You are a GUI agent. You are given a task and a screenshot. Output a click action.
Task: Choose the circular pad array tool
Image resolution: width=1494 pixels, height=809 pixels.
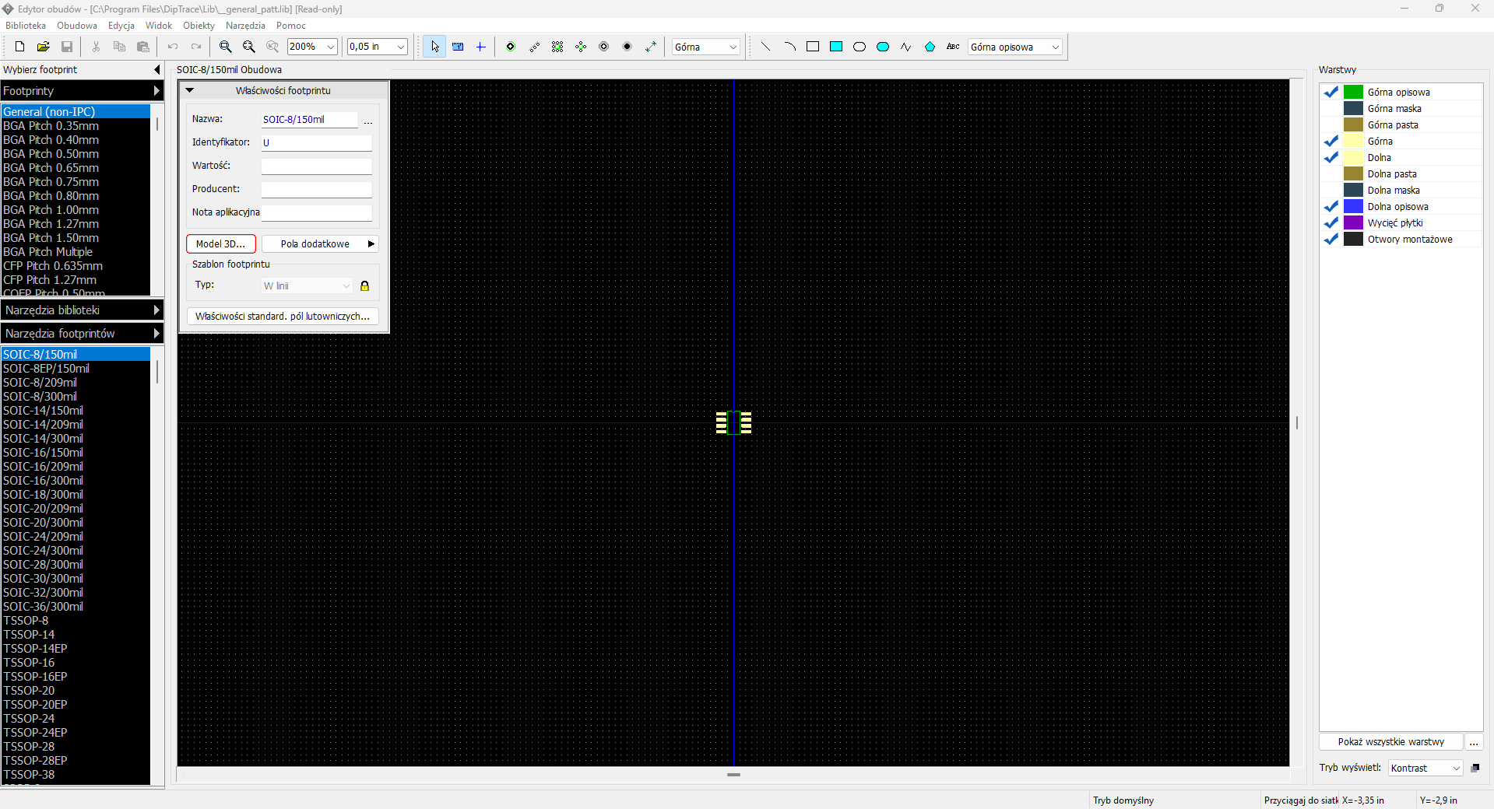click(581, 47)
